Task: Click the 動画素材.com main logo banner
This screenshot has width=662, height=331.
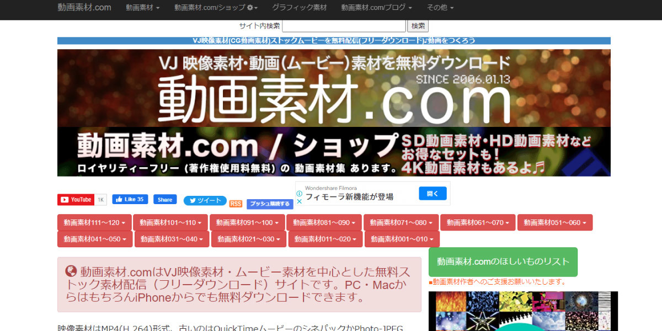Action: (x=334, y=88)
